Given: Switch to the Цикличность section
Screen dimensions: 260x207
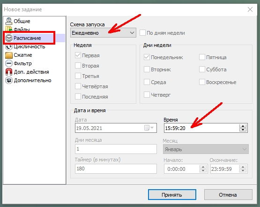Looking at the screenshot, I should click(30, 46).
